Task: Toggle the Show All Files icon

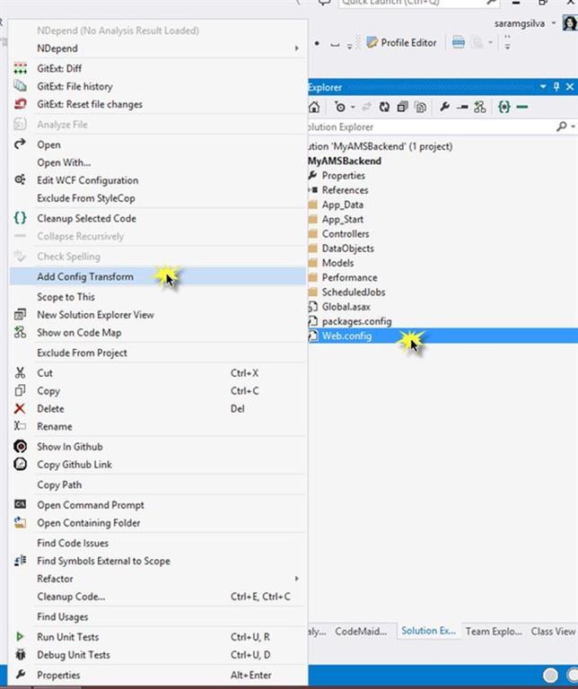Action: point(421,107)
